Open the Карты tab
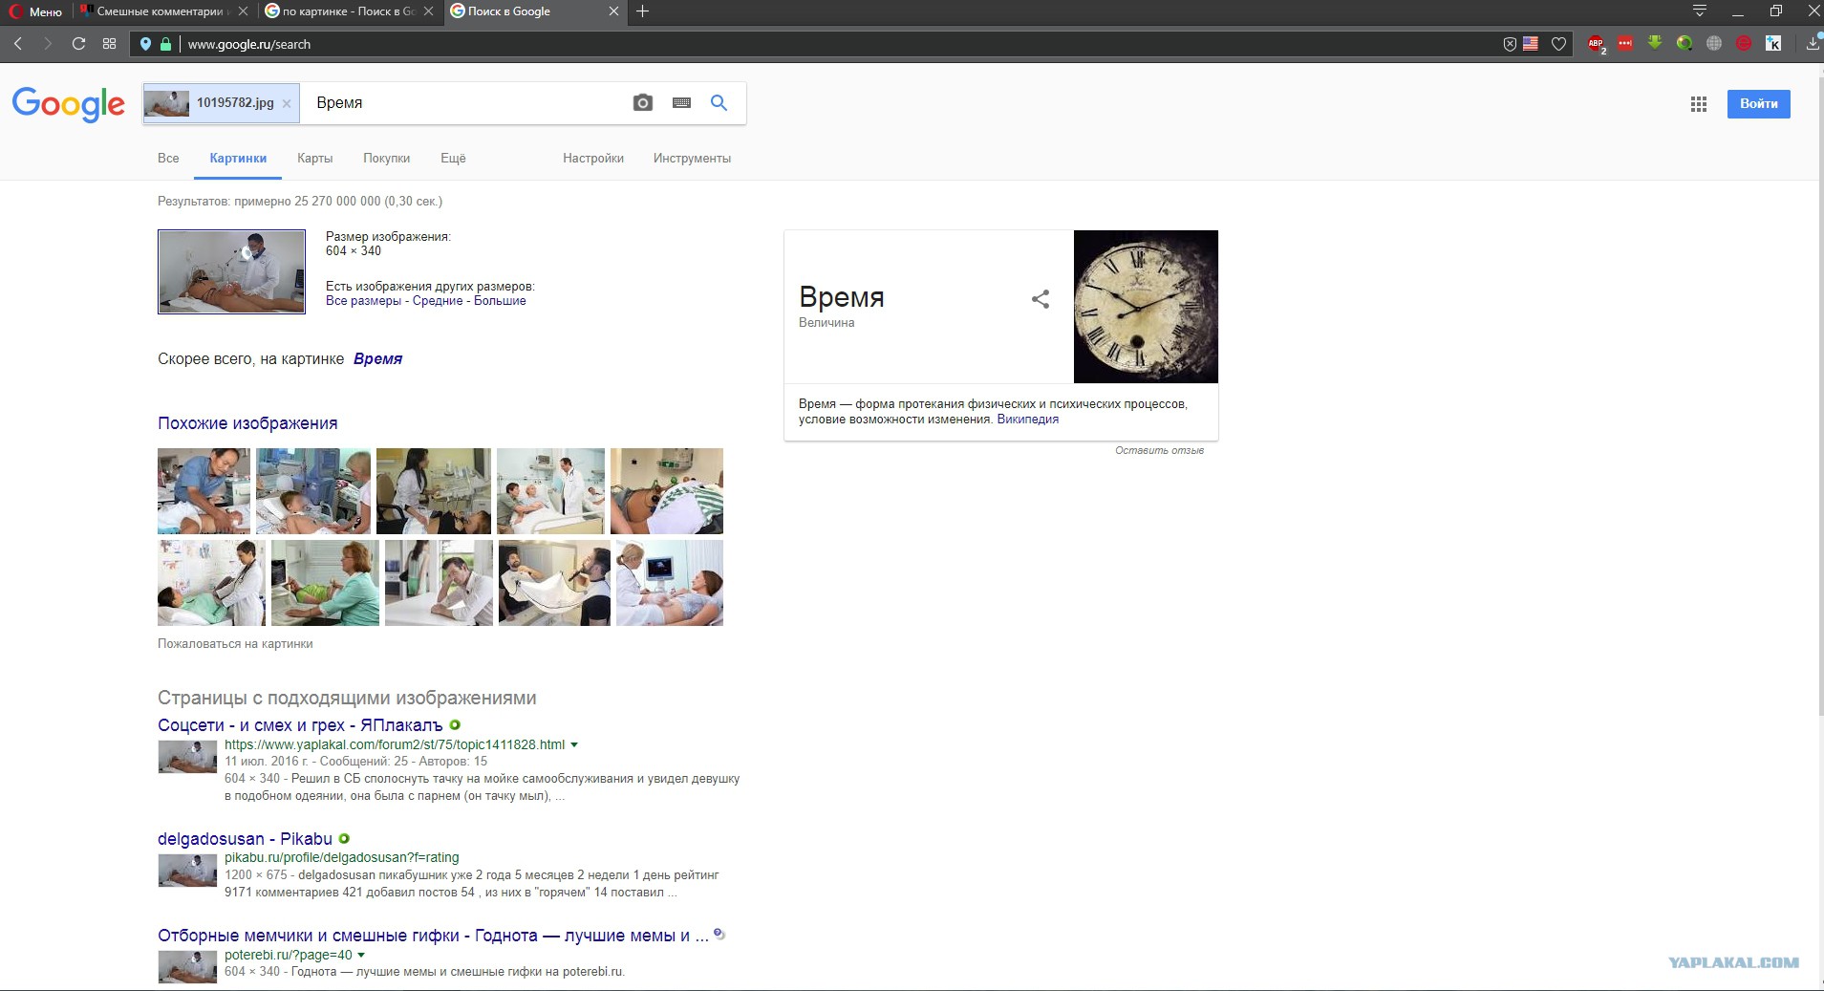The height and width of the screenshot is (991, 1824). click(314, 159)
